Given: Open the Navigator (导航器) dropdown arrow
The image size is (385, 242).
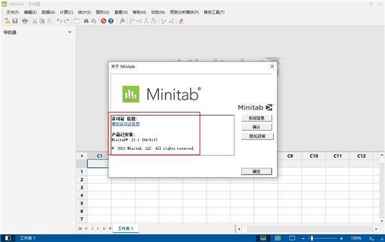Looking at the screenshot, I should (x=70, y=33).
